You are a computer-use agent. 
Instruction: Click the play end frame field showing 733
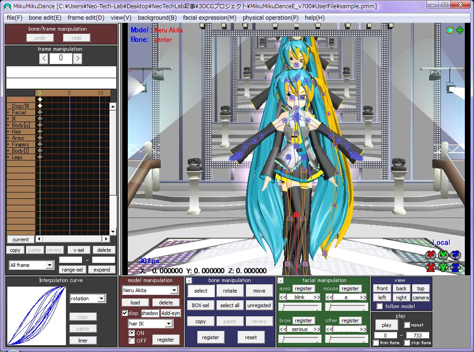418,336
